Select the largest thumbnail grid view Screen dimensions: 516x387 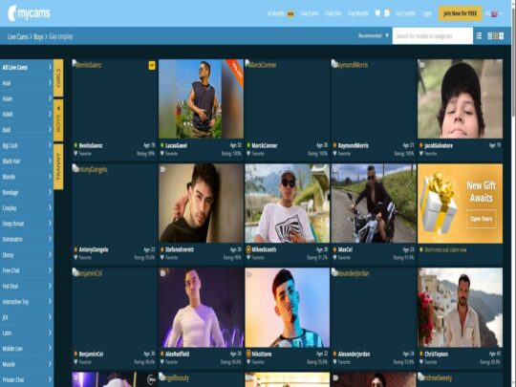[502, 36]
